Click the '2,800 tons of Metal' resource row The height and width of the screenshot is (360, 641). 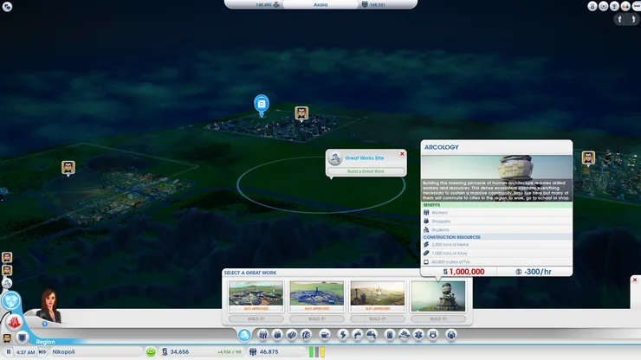click(x=496, y=244)
